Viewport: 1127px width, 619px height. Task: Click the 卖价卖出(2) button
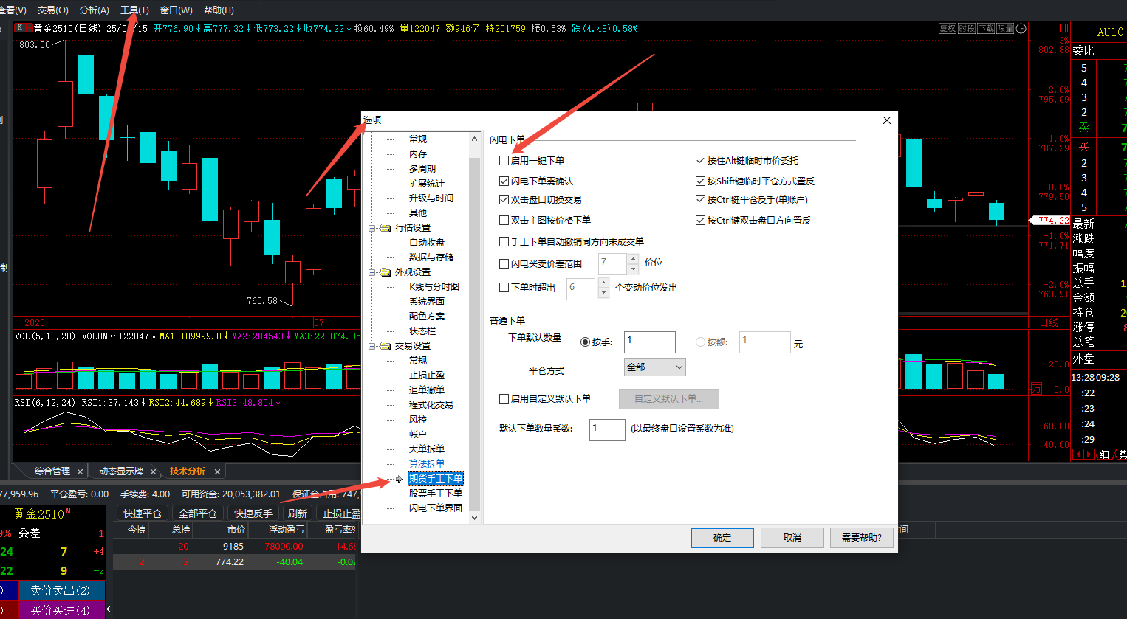click(61, 591)
